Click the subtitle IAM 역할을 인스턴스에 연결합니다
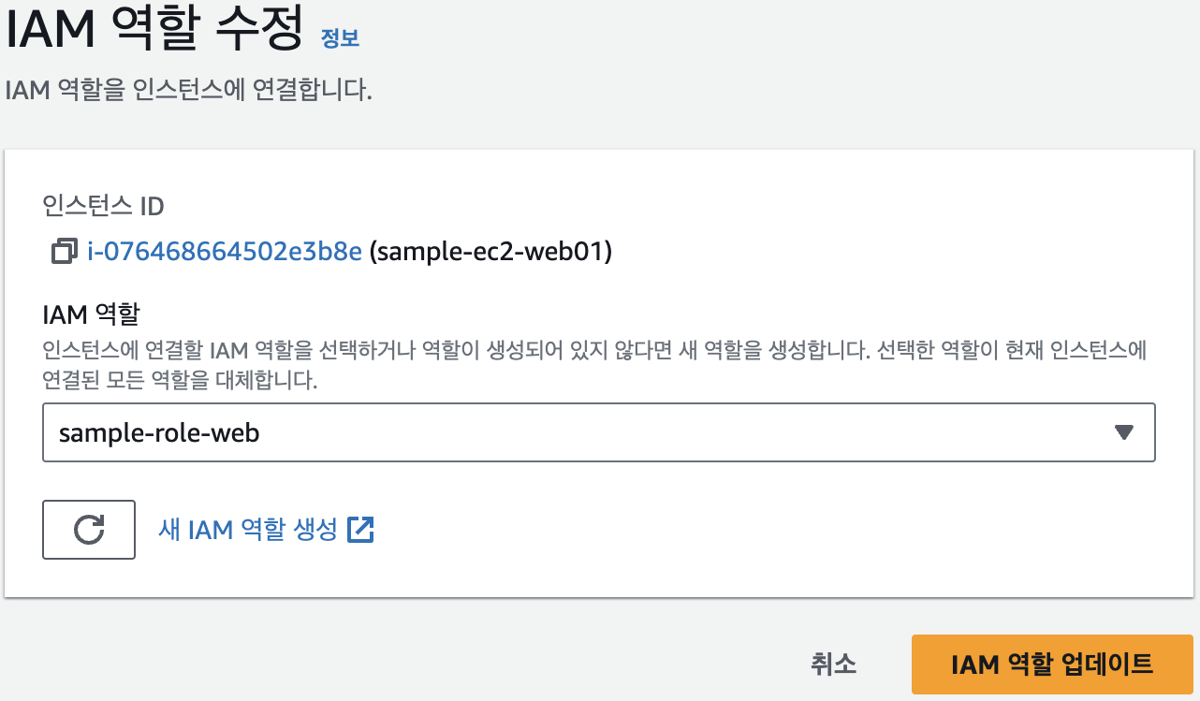 click(188, 93)
